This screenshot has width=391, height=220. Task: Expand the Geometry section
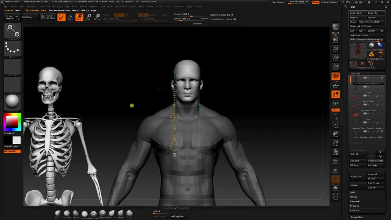click(x=356, y=217)
